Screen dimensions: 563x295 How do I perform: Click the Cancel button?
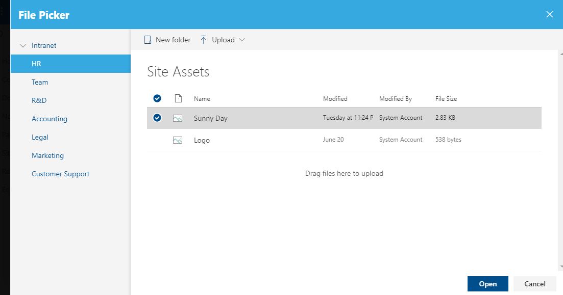point(534,284)
